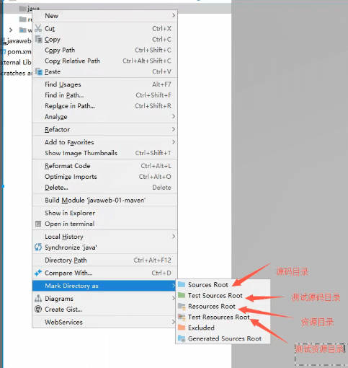Image resolution: width=348 pixels, height=368 pixels.
Task: Mark directory as Test Resources Root
Action: [x=223, y=317]
